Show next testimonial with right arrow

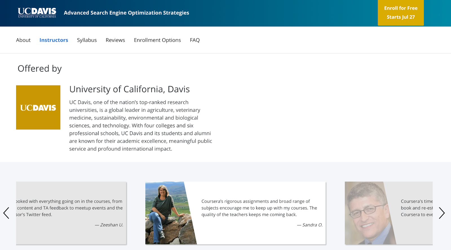point(442,213)
